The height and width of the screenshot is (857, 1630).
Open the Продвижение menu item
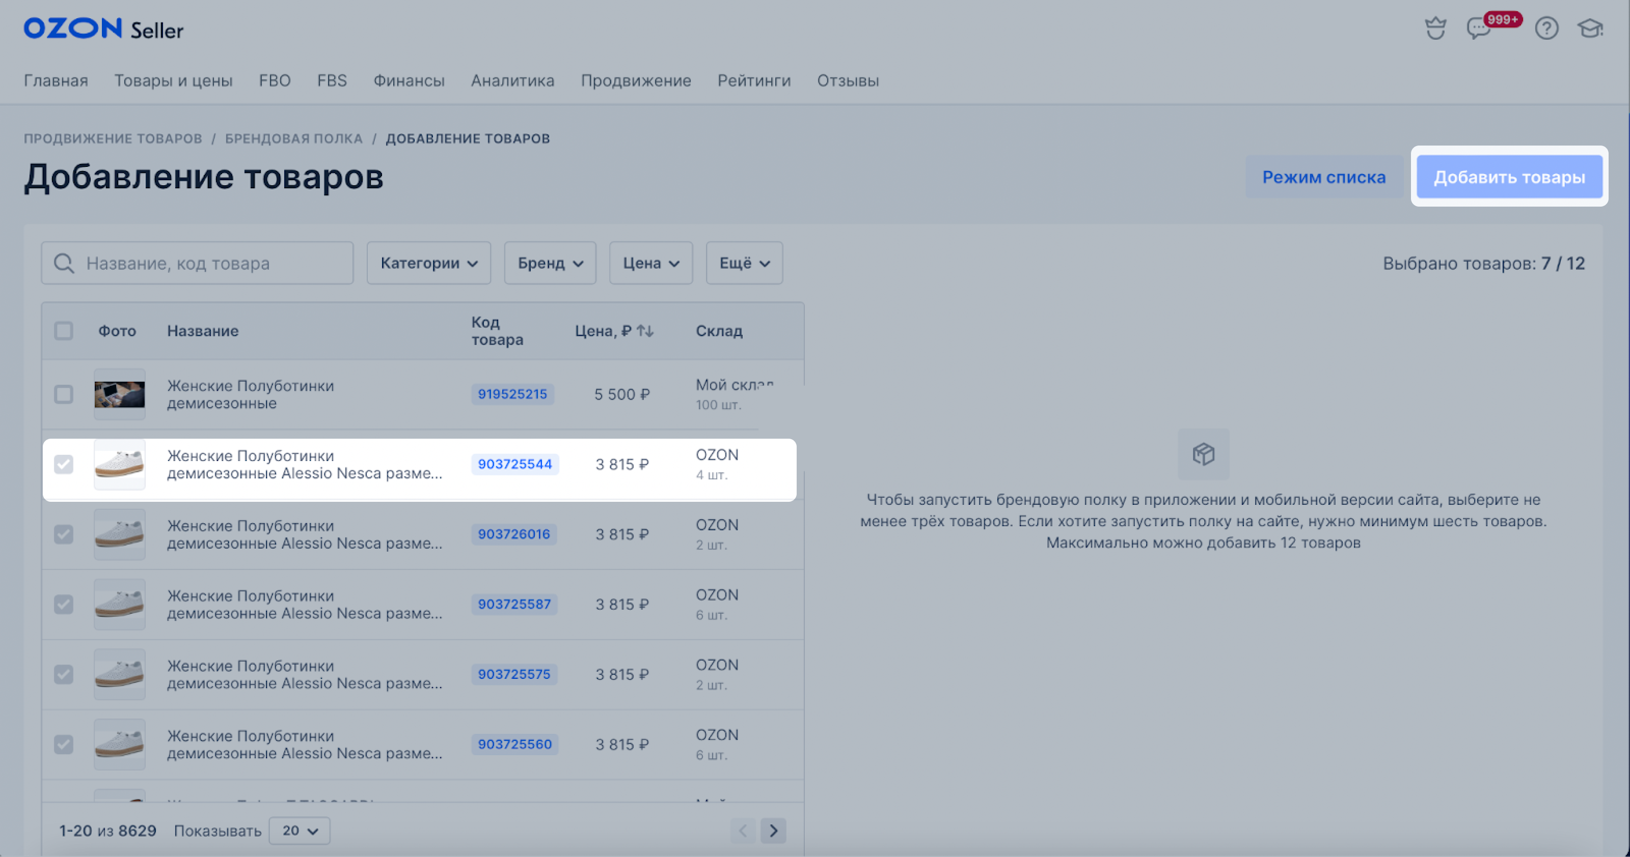(636, 81)
